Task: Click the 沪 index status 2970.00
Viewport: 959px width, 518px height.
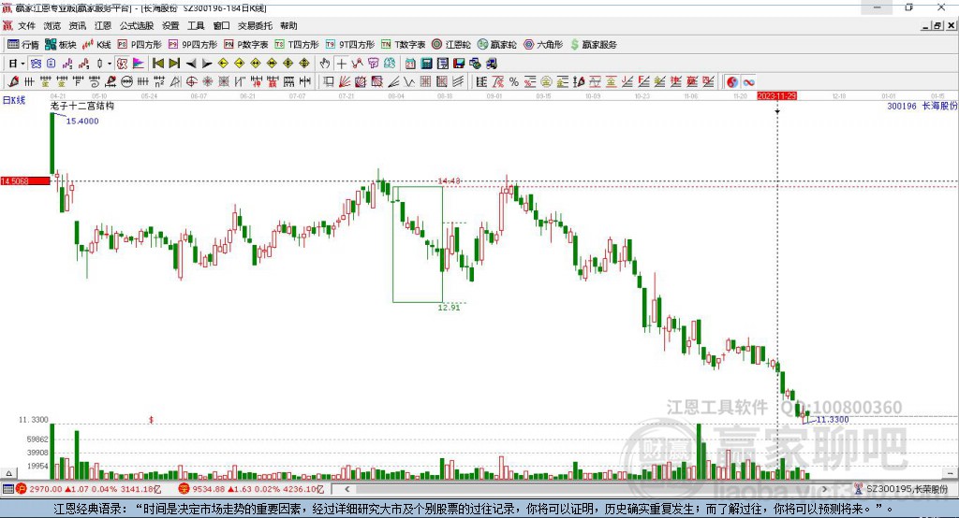Action: pyautogui.click(x=89, y=489)
